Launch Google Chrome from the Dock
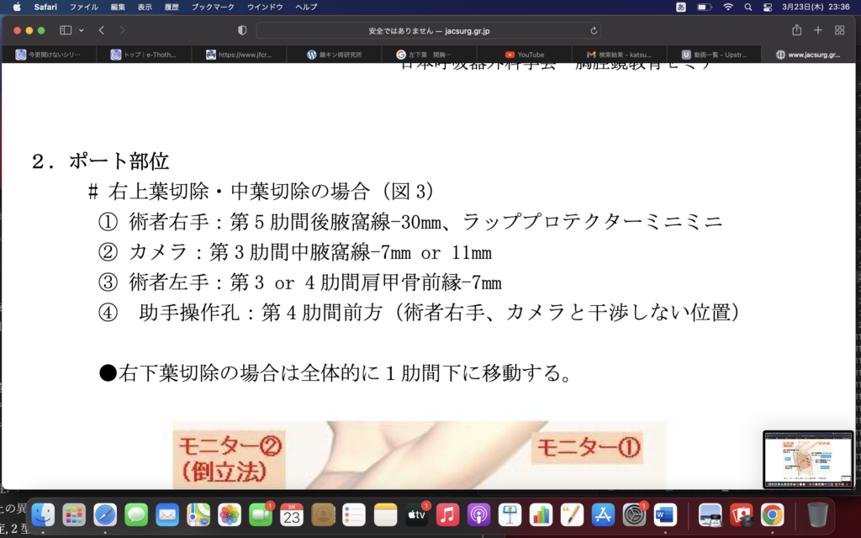 (772, 514)
